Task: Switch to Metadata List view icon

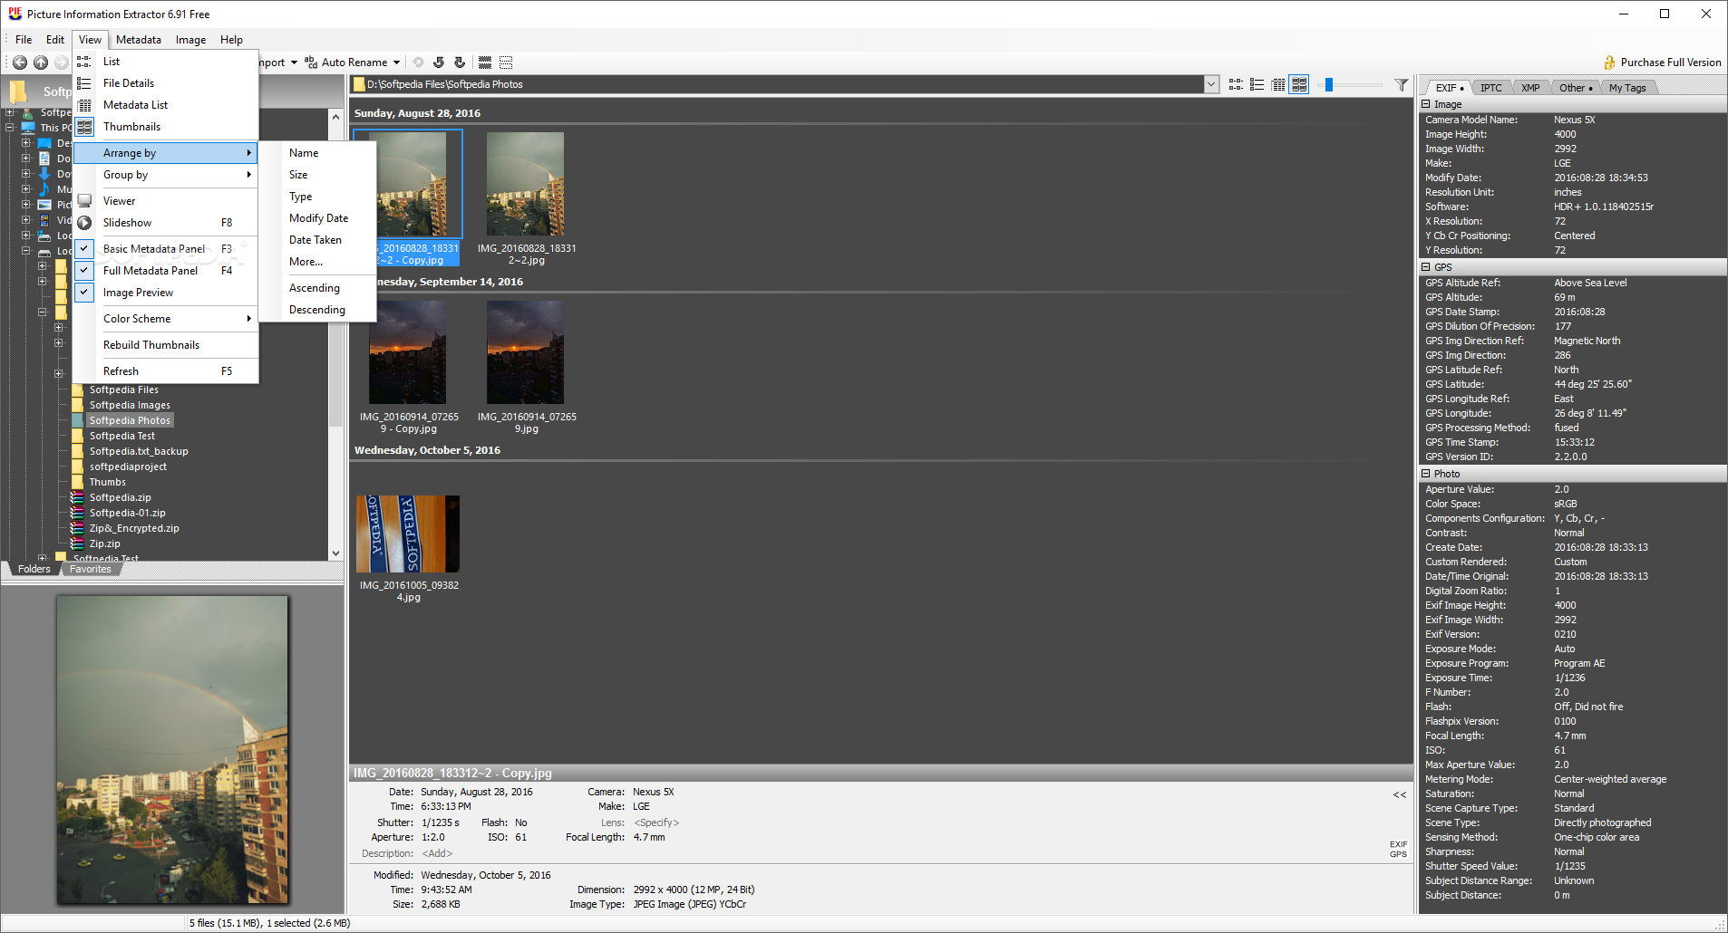Action: pyautogui.click(x=1278, y=84)
